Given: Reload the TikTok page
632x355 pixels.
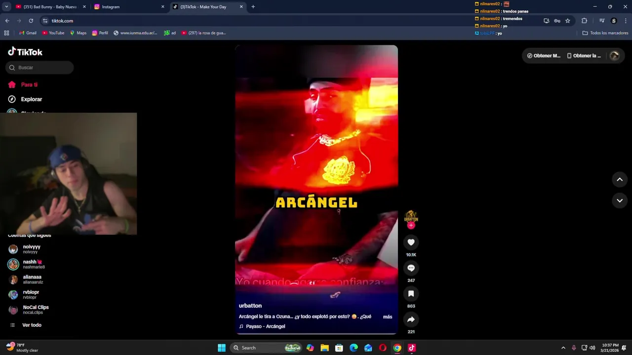Looking at the screenshot, I should tap(31, 21).
